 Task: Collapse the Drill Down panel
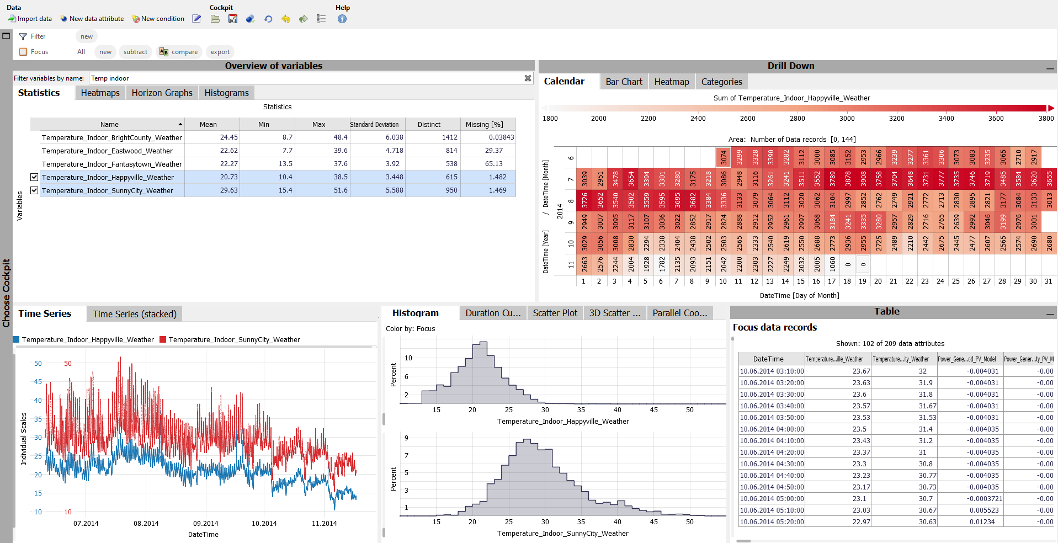click(1049, 67)
